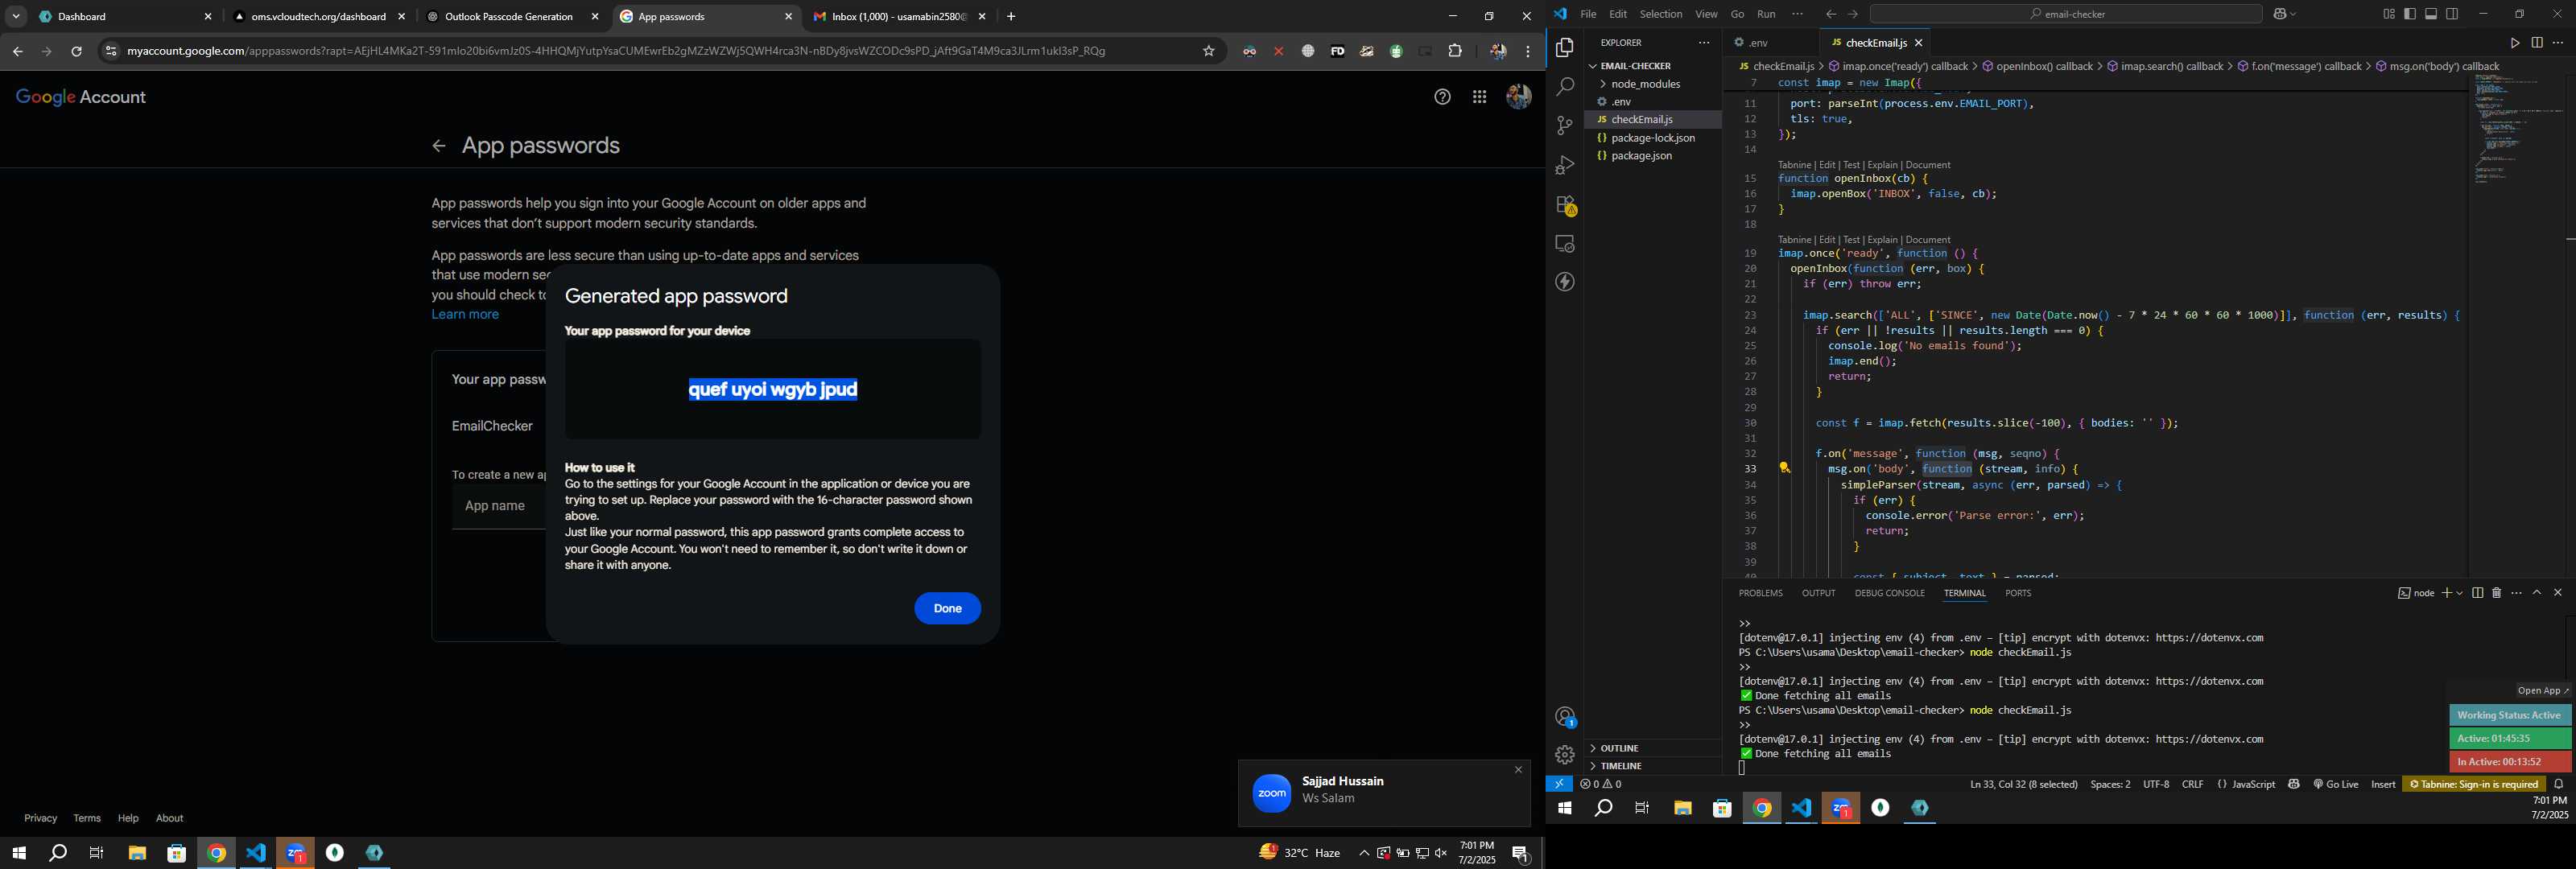Open VS Code Manage gear icon
This screenshot has width=2576, height=869.
coord(1565,755)
